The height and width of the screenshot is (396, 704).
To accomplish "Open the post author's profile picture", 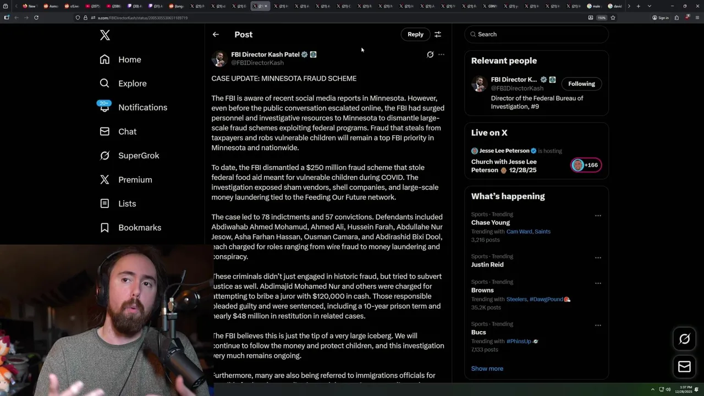I will pos(219,58).
